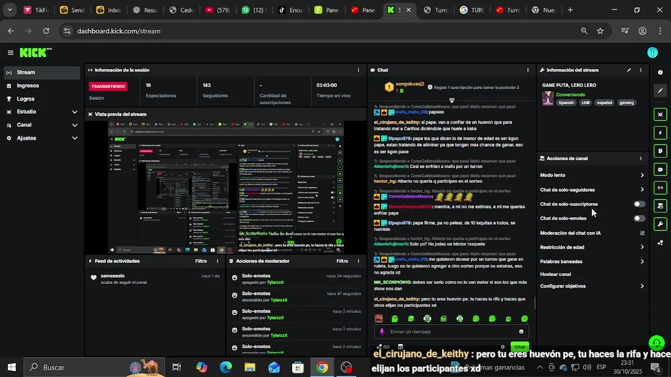Toggle the note page icon in right sidebar

660,151
